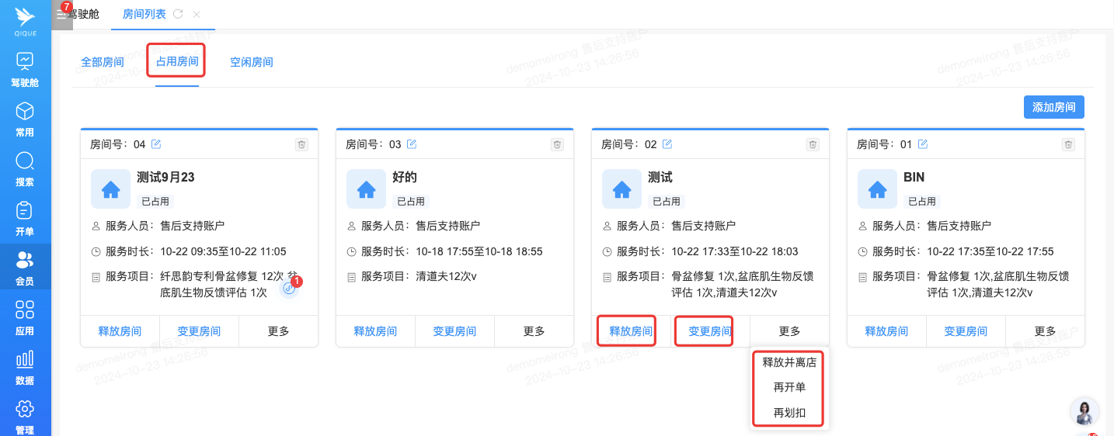Viewport: 1114px width, 436px height.
Task: Open 更多 dropdown on room 01 card
Action: click(1045, 331)
